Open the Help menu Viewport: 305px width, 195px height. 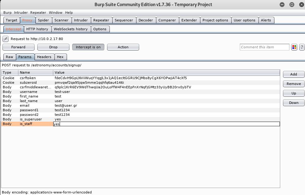pos(69,13)
